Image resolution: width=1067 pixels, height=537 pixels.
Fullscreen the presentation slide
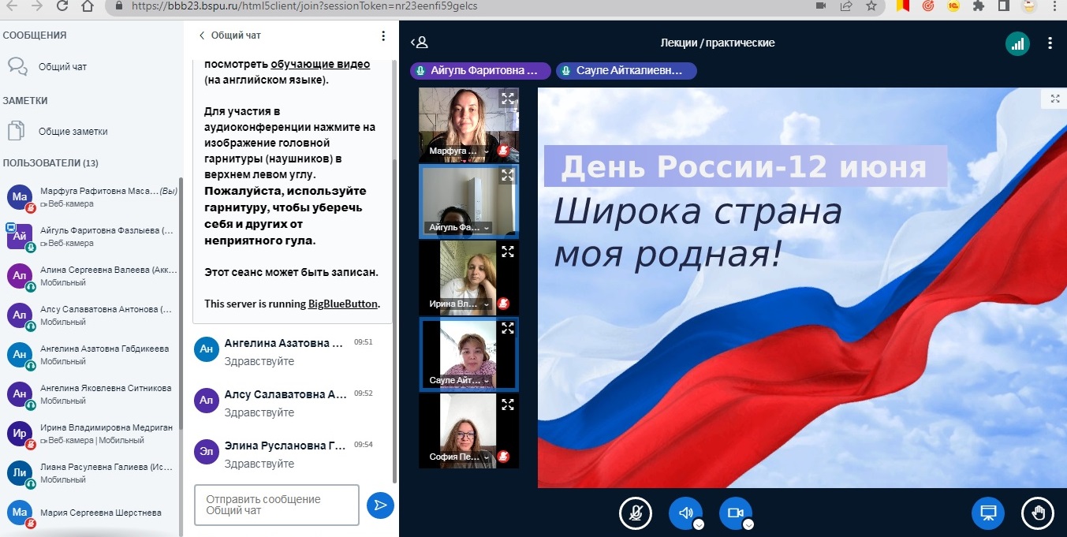[1055, 99]
